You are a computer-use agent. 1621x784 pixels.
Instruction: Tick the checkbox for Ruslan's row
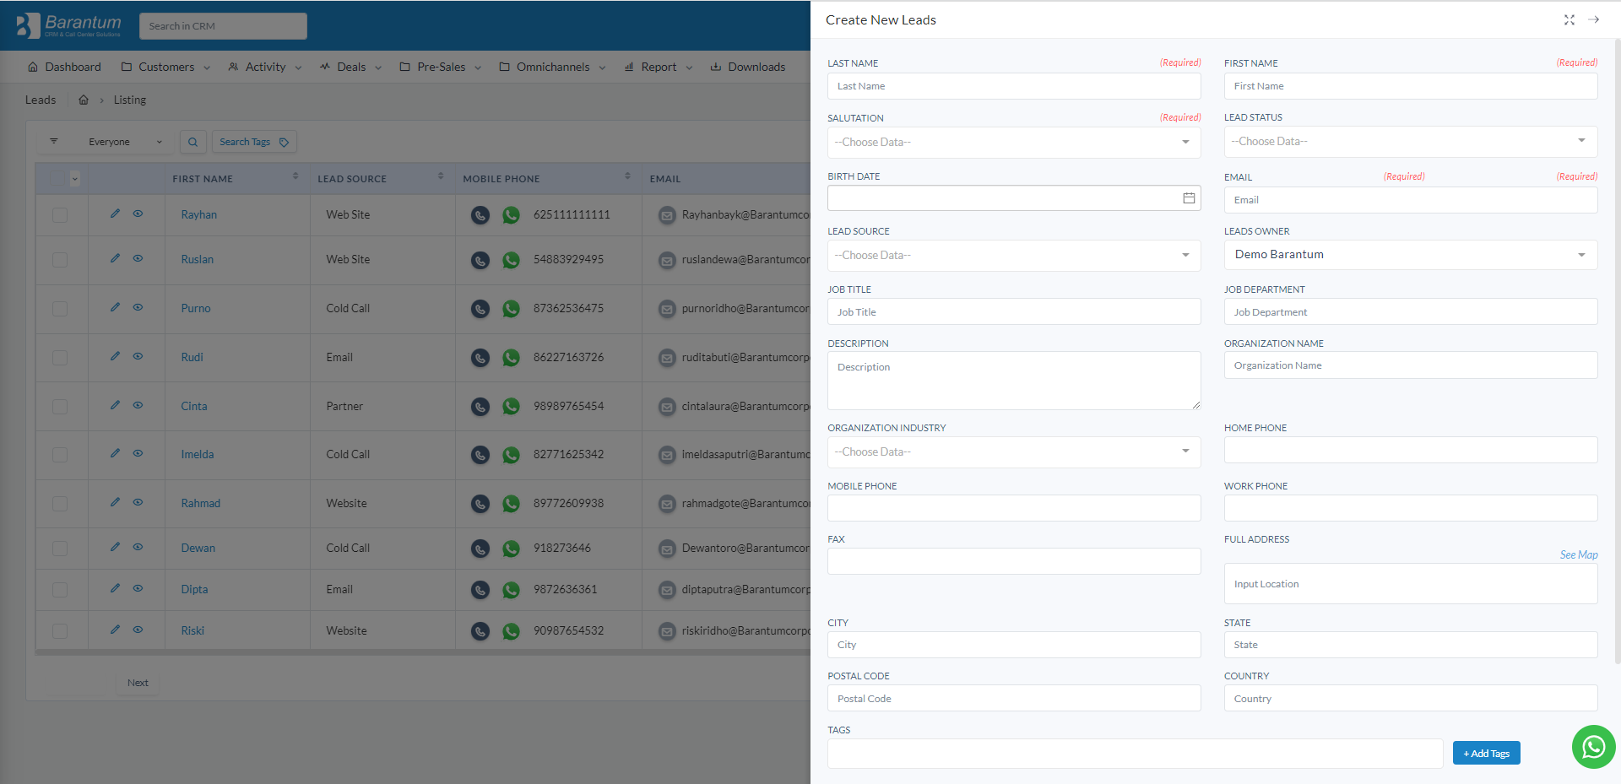[60, 260]
